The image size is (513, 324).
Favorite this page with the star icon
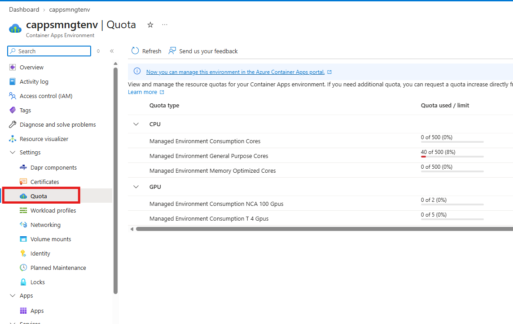[150, 25]
